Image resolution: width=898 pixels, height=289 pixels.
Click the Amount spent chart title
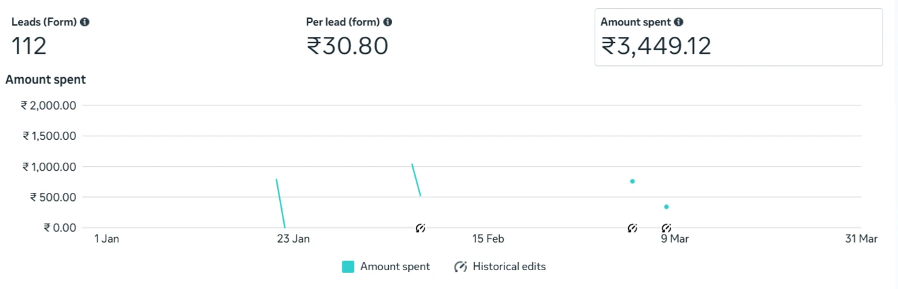point(46,80)
